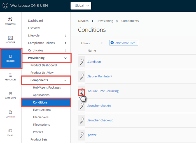Open the .Gaurav Run Intent link
The width and height of the screenshot is (196, 143).
tap(100, 76)
